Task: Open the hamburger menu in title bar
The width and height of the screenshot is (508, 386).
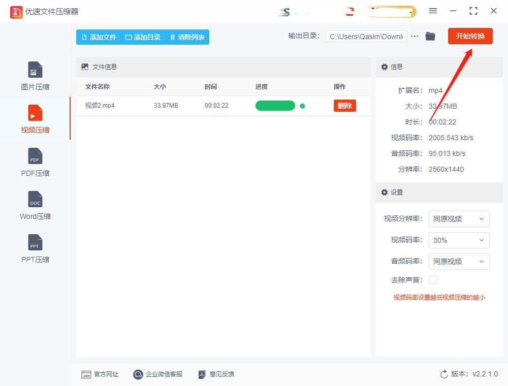Action: (433, 11)
